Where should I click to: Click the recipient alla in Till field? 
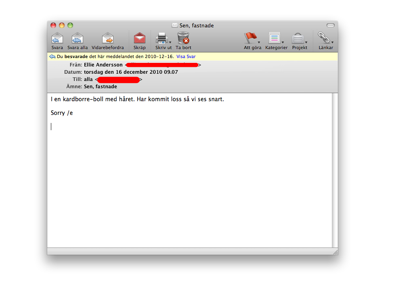point(88,79)
